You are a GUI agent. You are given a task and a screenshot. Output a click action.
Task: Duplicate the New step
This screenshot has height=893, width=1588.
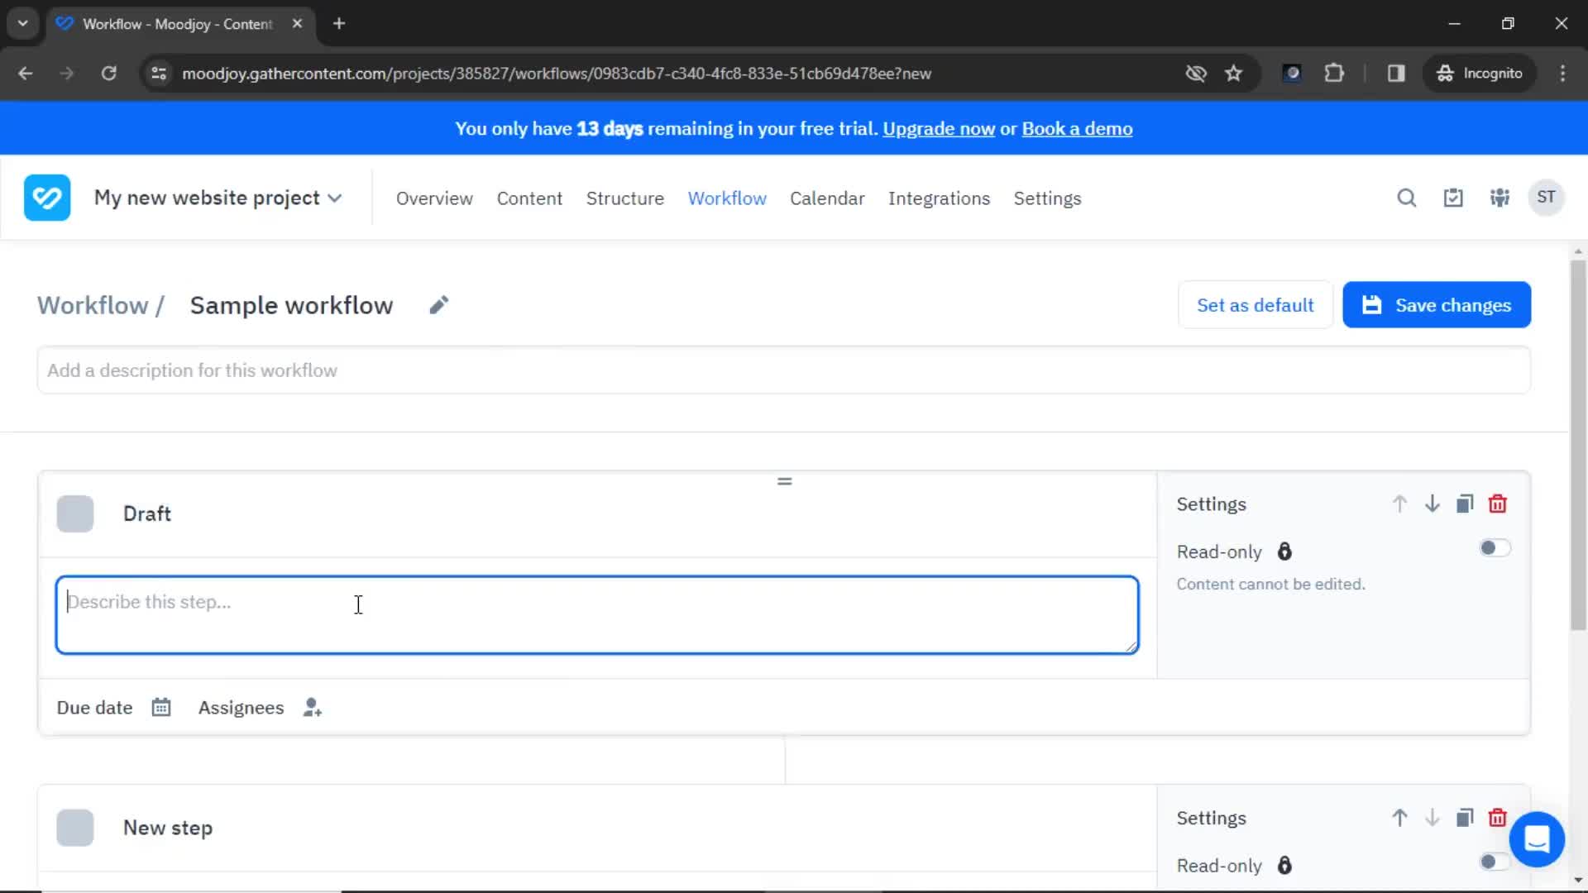pyautogui.click(x=1465, y=818)
